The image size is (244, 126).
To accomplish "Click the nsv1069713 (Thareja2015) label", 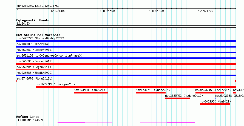I will point(55,84).
